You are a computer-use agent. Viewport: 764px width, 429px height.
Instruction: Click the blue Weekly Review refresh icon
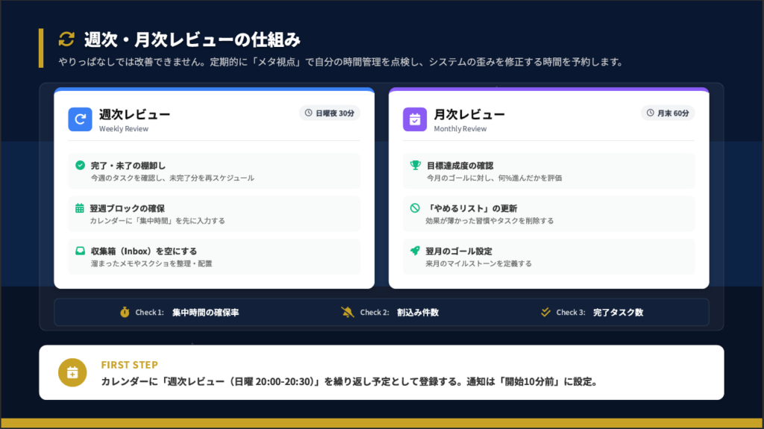(80, 119)
